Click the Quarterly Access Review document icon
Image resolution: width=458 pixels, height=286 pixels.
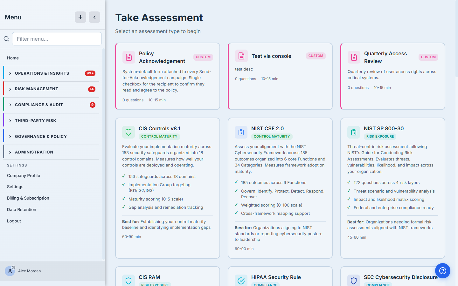pyautogui.click(x=354, y=57)
